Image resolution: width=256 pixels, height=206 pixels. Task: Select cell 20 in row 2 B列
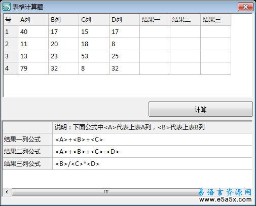(63, 44)
